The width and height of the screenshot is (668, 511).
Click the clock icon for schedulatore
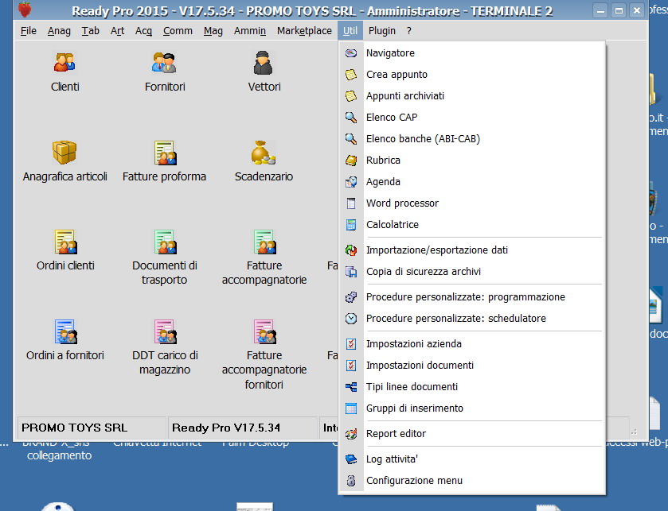point(351,319)
